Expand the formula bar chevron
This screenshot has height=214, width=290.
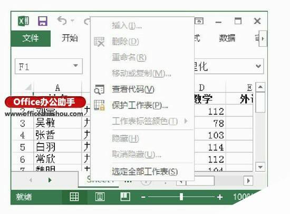[x=258, y=66]
